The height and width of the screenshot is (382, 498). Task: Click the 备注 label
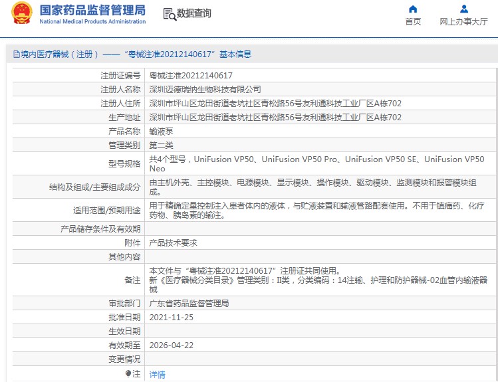pyautogui.click(x=132, y=280)
